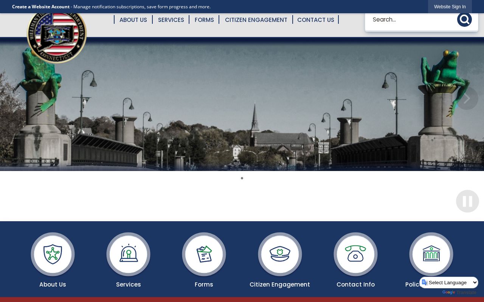Focus the Search text field
Screen dimensions: 484x302
412,20
